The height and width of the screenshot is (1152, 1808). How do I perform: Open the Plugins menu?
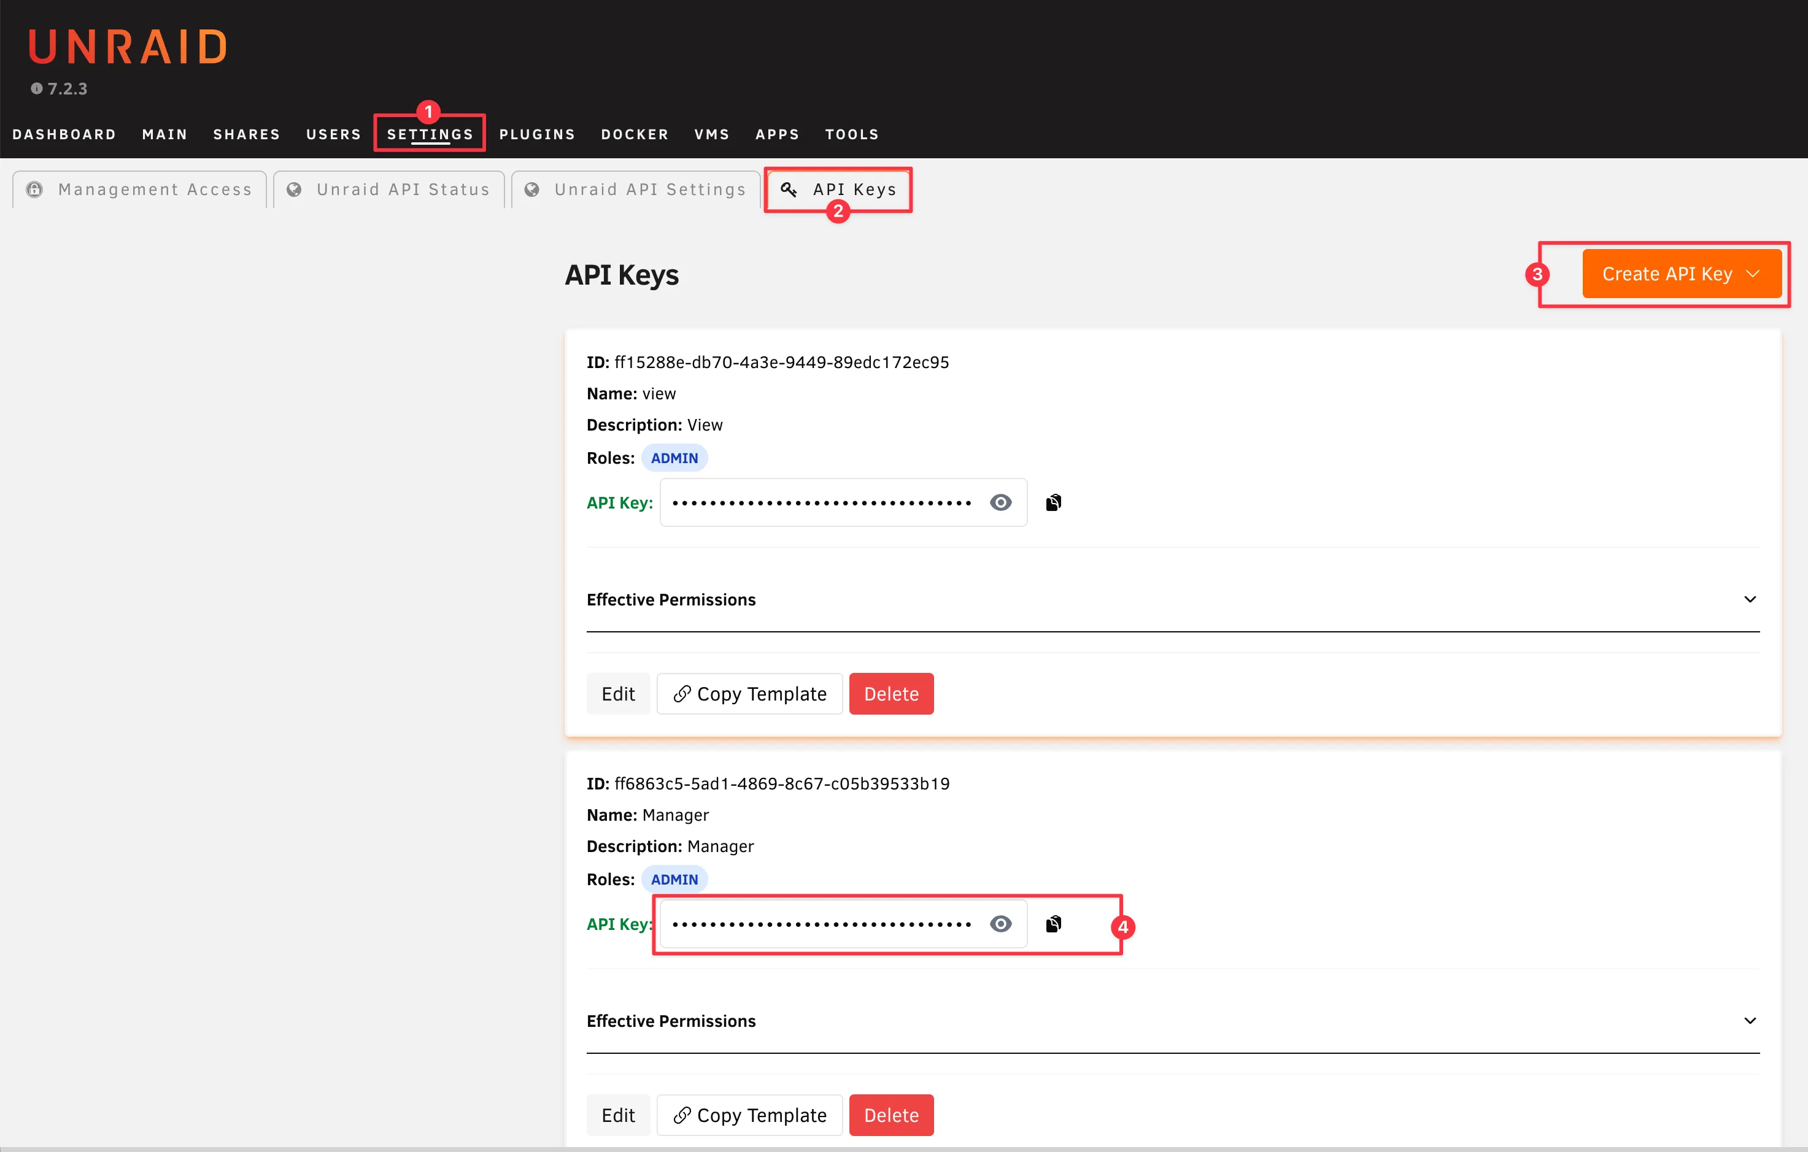click(x=538, y=134)
